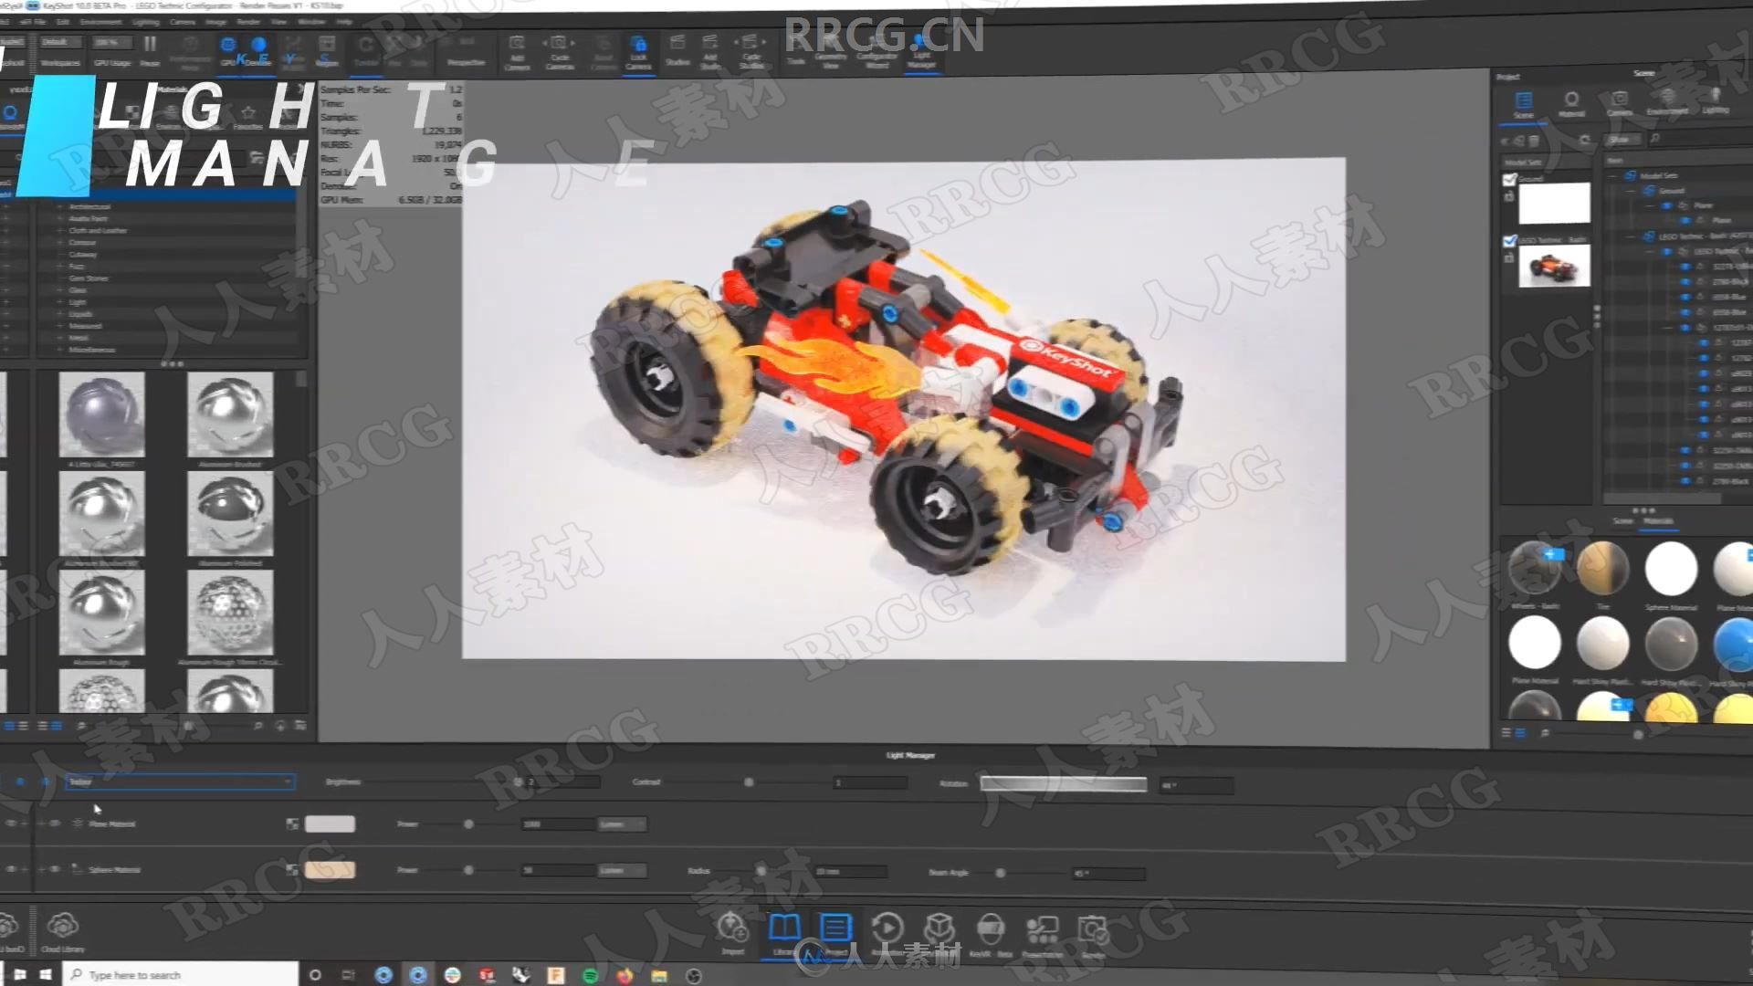The image size is (1753, 986).
Task: Open the Plane Material Lumen unit dropdown
Action: pos(622,824)
